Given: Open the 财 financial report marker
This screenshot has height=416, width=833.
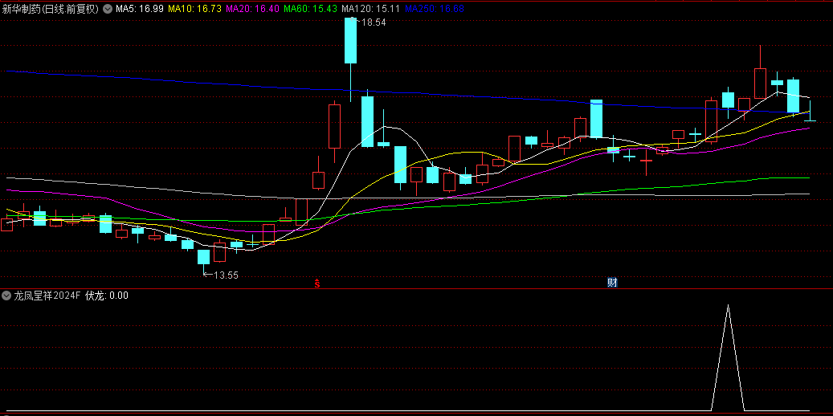Looking at the screenshot, I should (x=613, y=283).
